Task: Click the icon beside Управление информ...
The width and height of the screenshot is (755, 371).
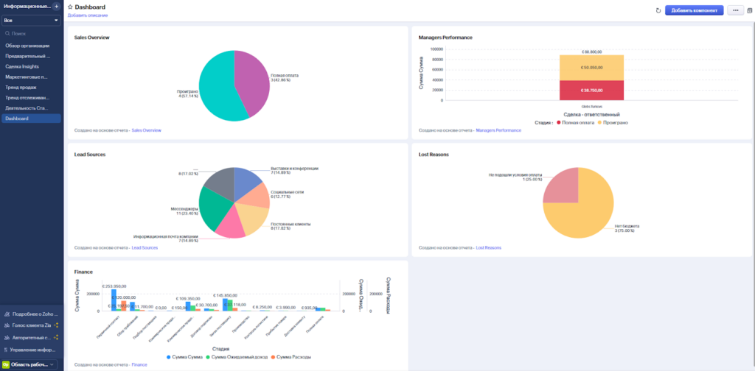Action: click(x=6, y=349)
